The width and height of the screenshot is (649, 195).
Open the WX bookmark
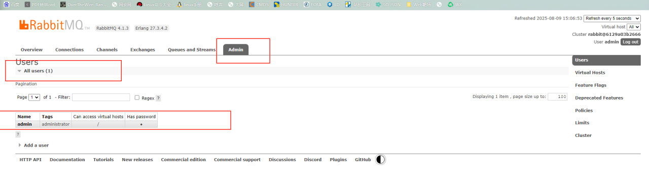coord(455,4)
